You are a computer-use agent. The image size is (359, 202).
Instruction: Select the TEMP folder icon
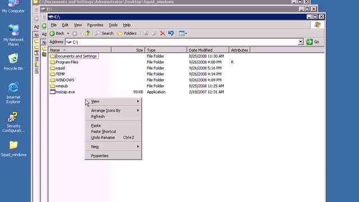pos(52,74)
